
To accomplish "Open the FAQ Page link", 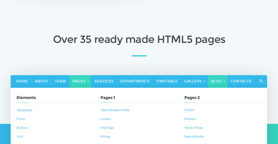I will (x=107, y=128).
